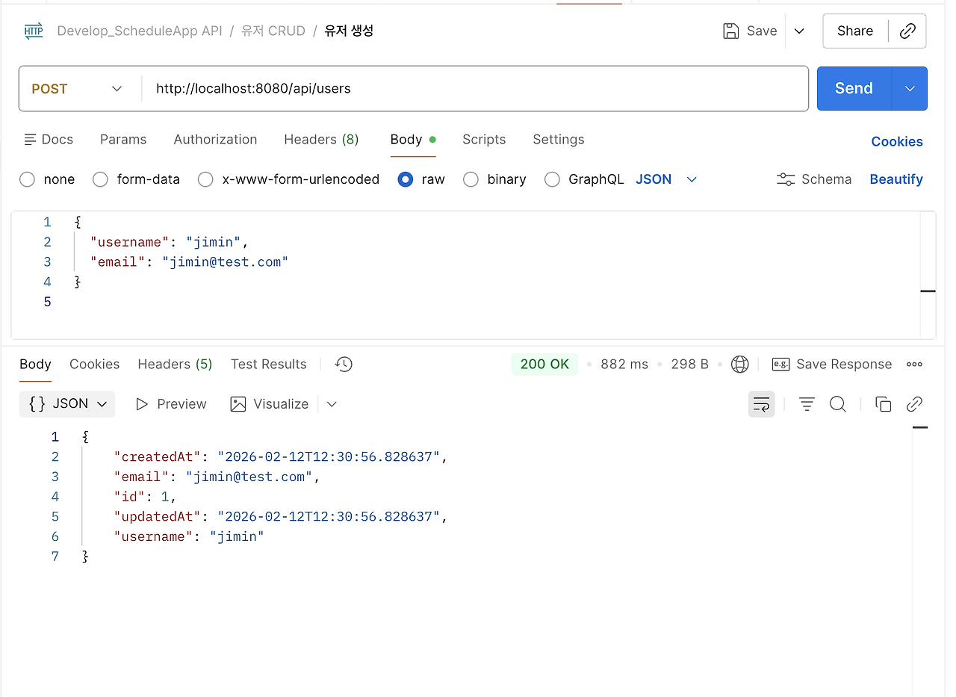Screen dimensions: 956x697
Task: Choose x-www-form-urlencoded body type
Action: [205, 179]
